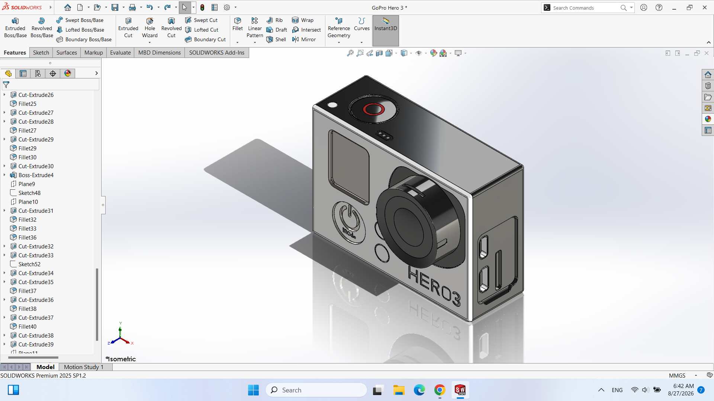Open the FeatureManager Design Tree tab
Screen dimensions: 714x401
click(x=8, y=74)
